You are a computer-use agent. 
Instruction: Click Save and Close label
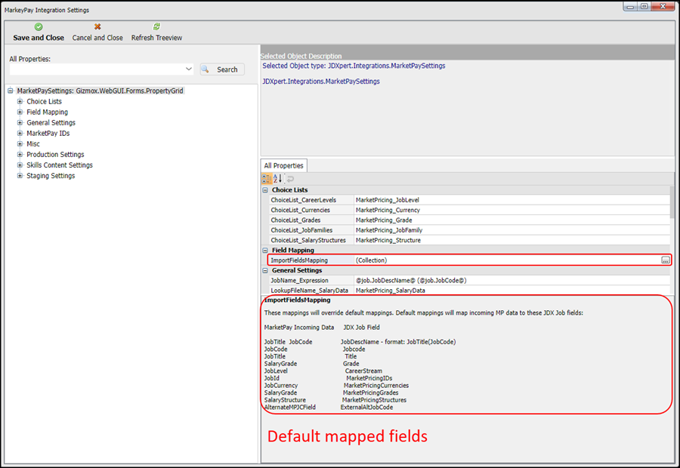coord(39,38)
